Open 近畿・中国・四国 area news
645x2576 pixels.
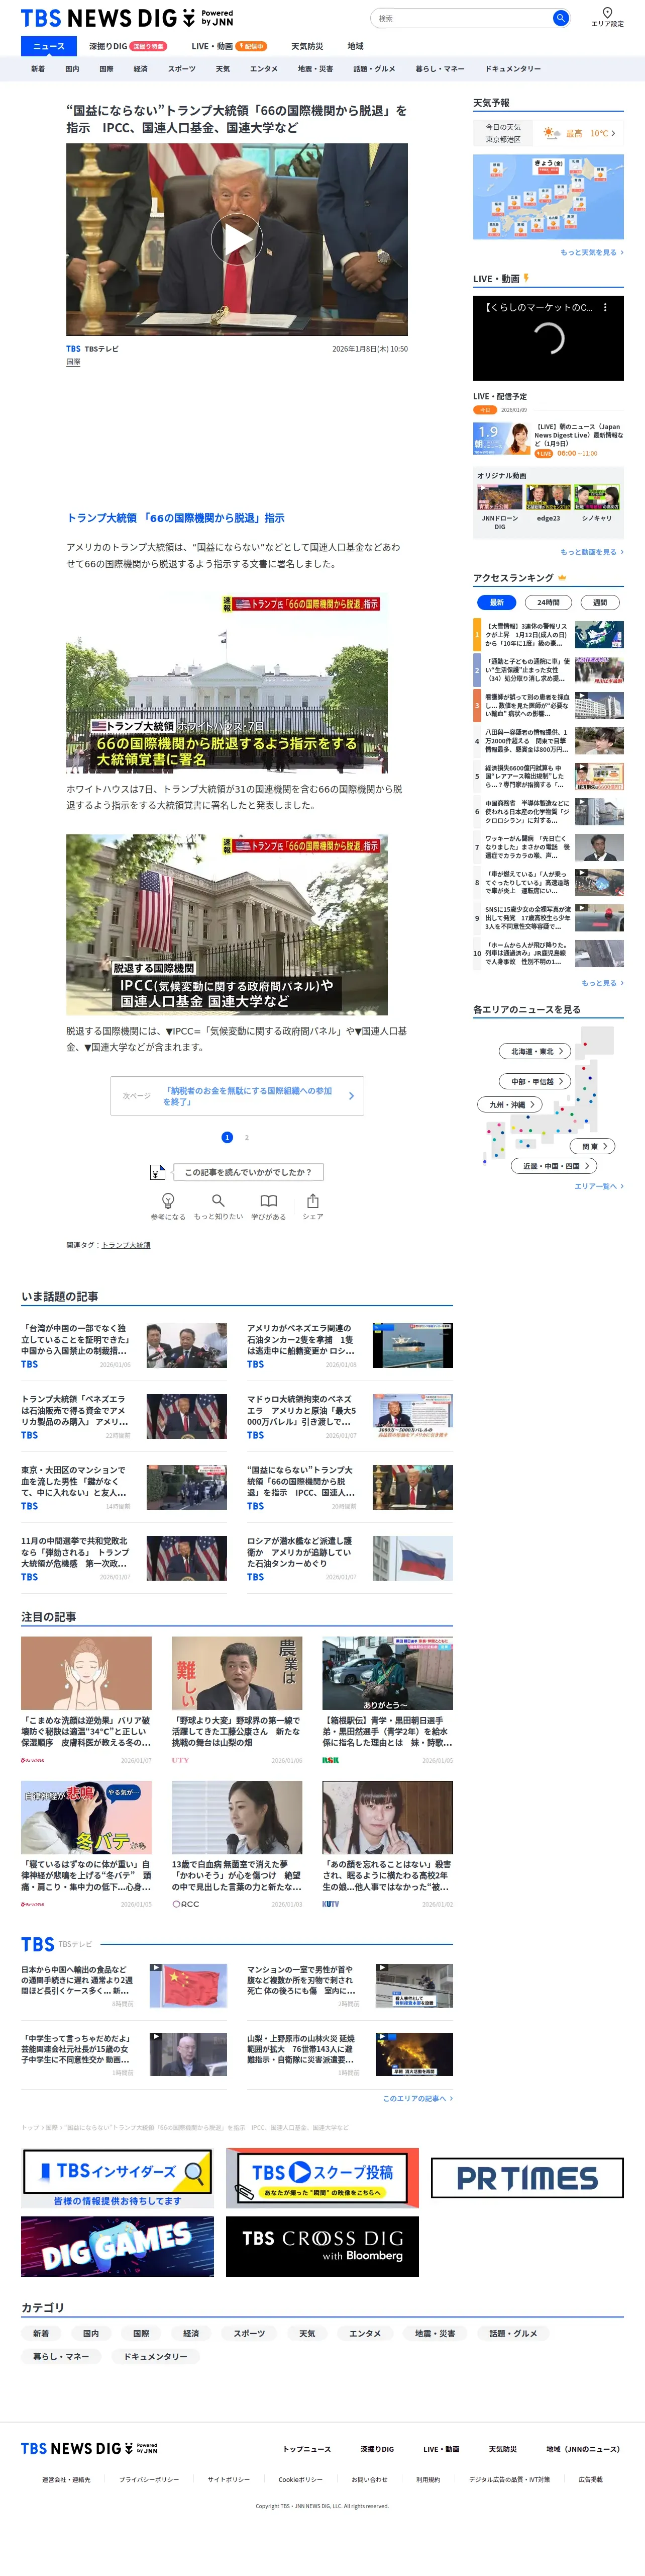[x=555, y=1166]
